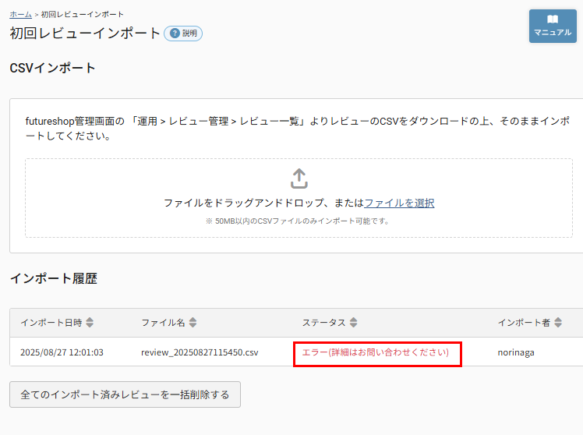Click the 初回レビューインポート page title heading
Screen dimensions: 583x435
point(85,34)
